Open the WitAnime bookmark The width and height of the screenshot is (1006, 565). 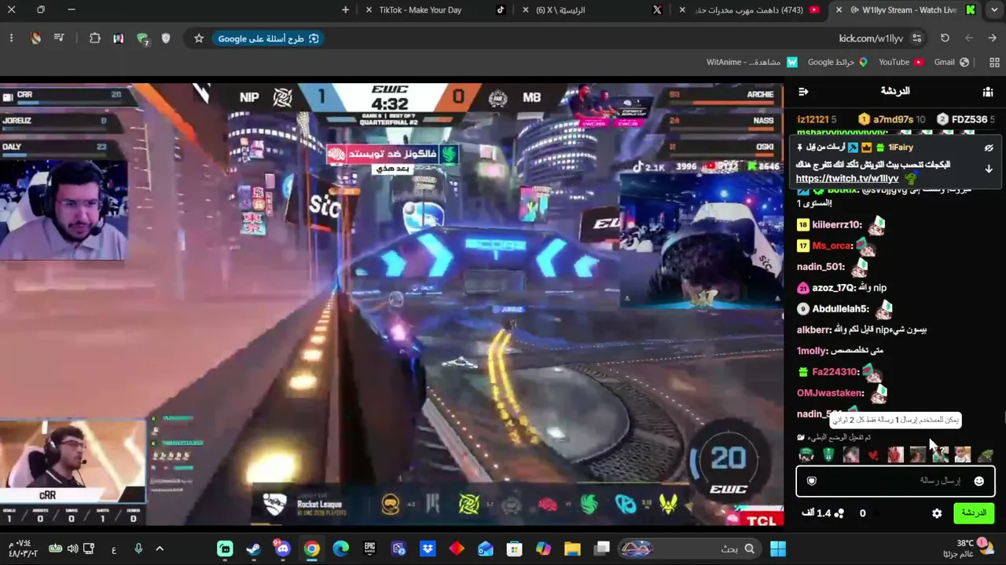pyautogui.click(x=752, y=62)
